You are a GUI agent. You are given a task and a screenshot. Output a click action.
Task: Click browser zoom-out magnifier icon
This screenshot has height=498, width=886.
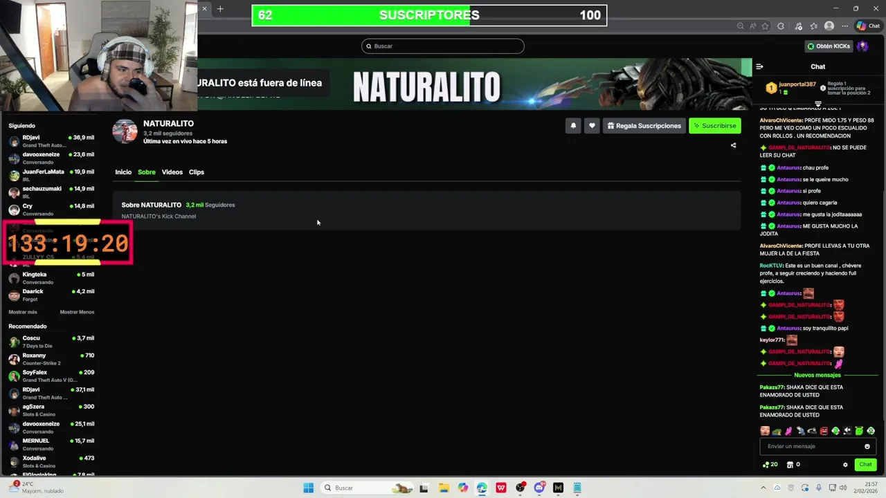(x=741, y=26)
